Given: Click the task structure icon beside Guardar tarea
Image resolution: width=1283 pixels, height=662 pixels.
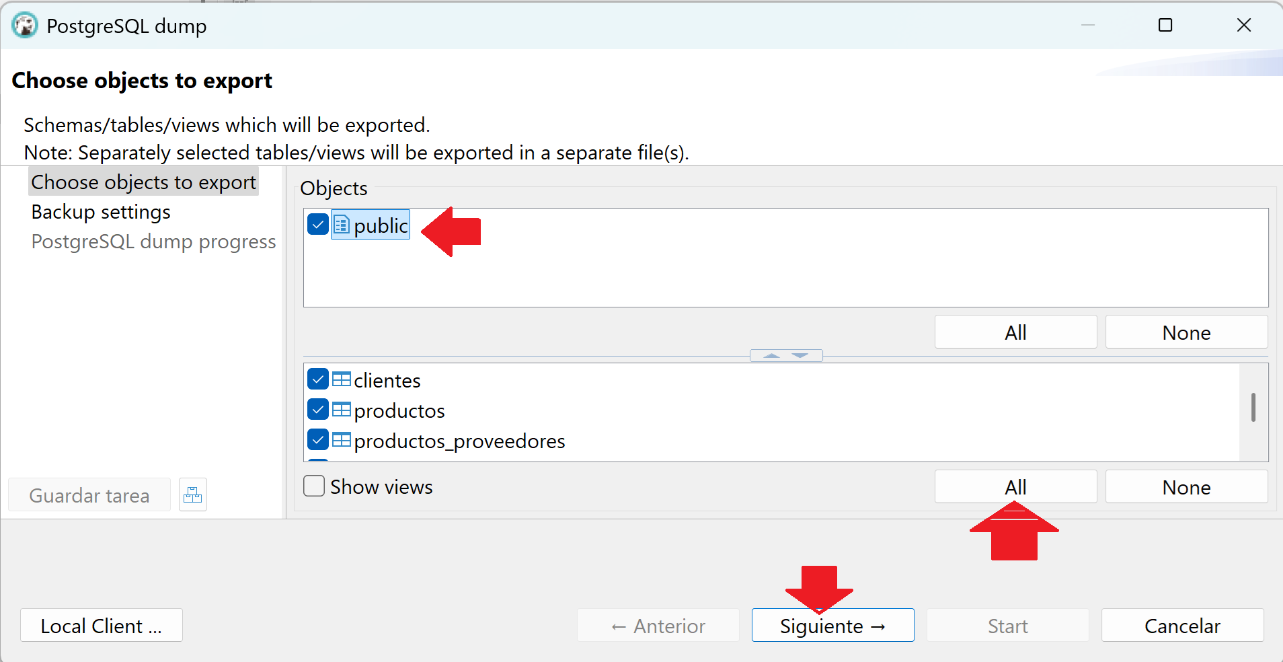Looking at the screenshot, I should tap(193, 495).
